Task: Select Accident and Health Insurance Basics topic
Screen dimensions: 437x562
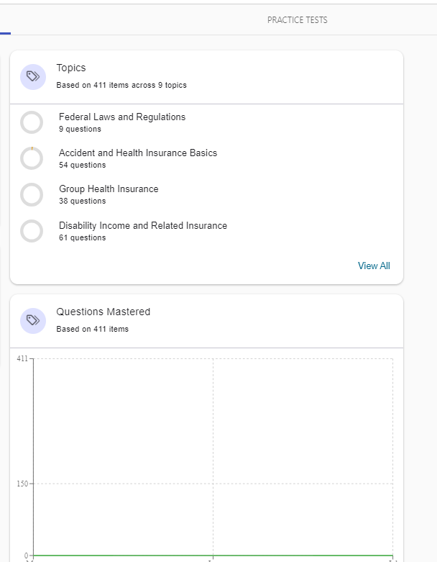Action: [x=138, y=153]
